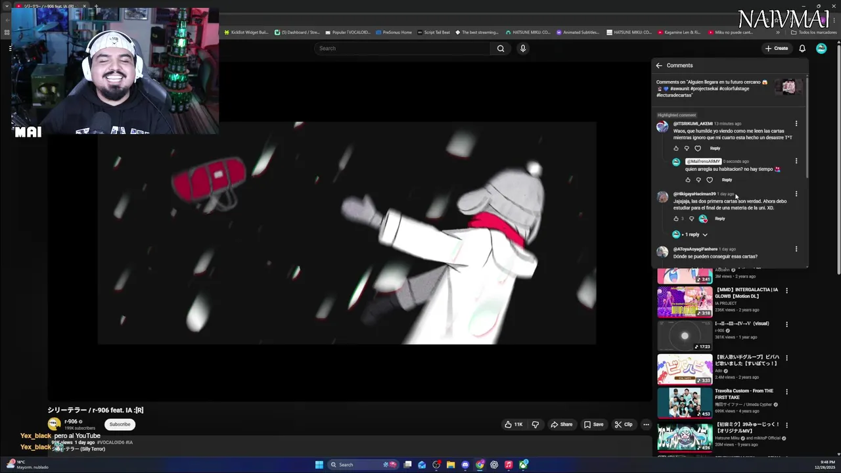
Task: Open Kagamine Len & Ri... bookmark
Action: (x=679, y=32)
